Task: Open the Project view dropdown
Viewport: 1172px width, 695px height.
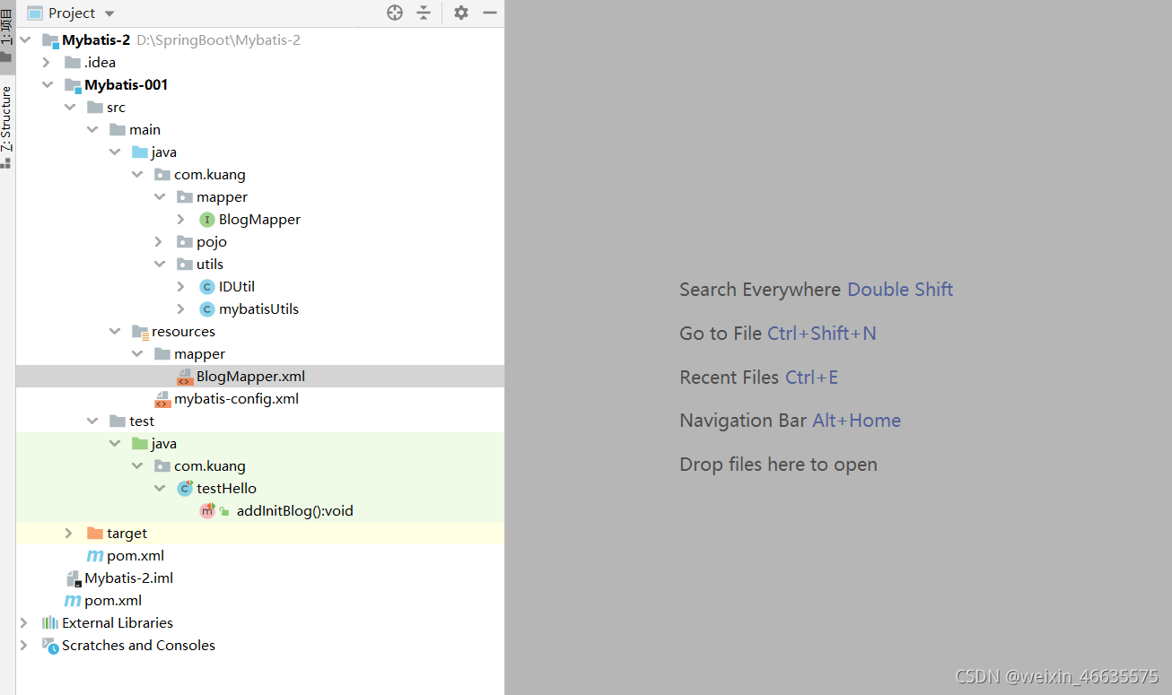Action: 109,13
